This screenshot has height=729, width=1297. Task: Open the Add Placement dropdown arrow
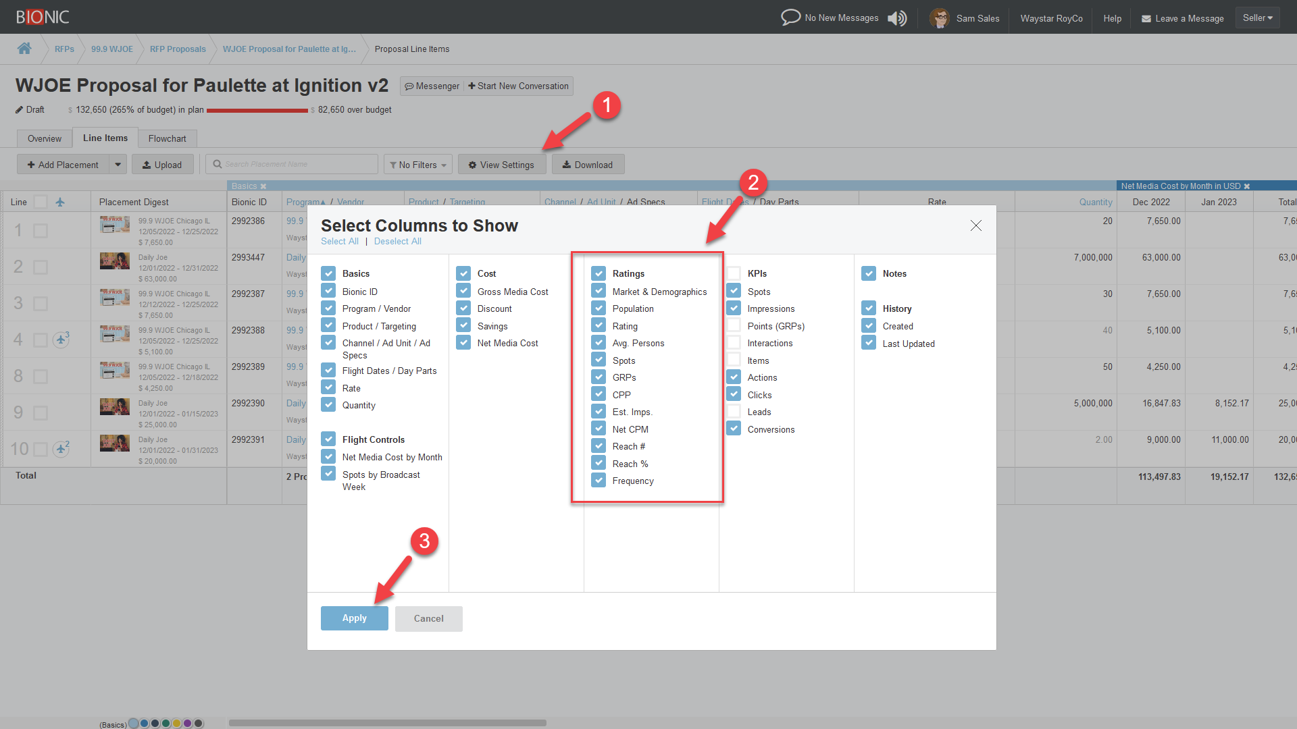(x=118, y=165)
